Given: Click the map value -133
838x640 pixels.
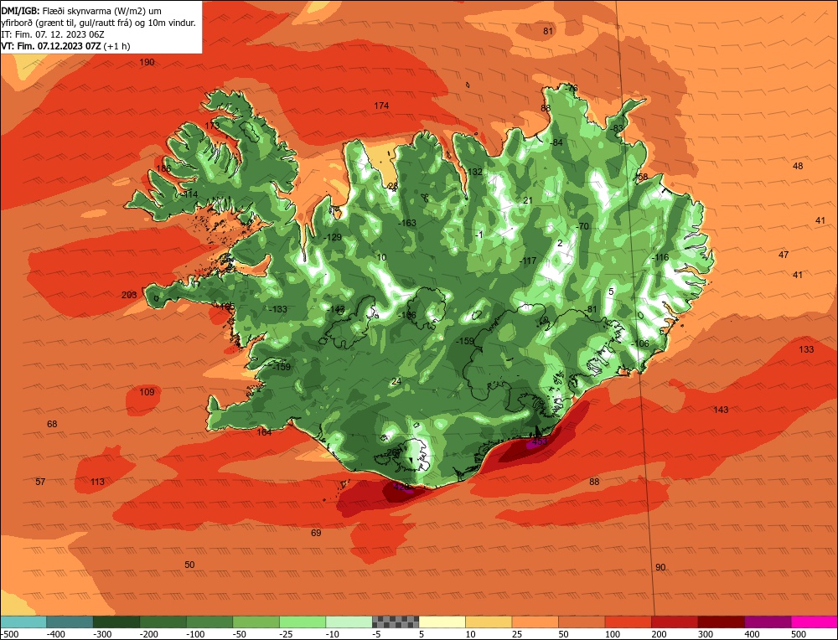Looking at the screenshot, I should pyautogui.click(x=277, y=309).
